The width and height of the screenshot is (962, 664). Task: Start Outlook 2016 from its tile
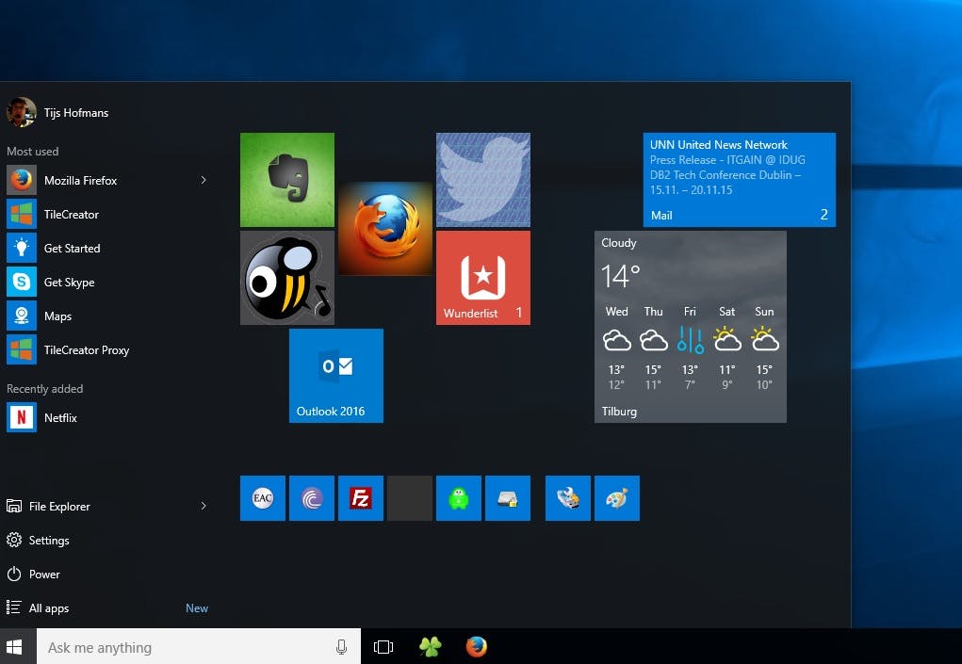coord(335,375)
